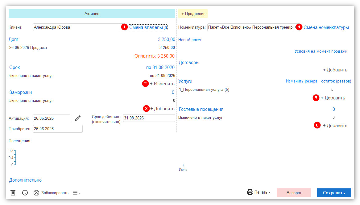Click the Смена номенклатуры link

(x=326, y=27)
